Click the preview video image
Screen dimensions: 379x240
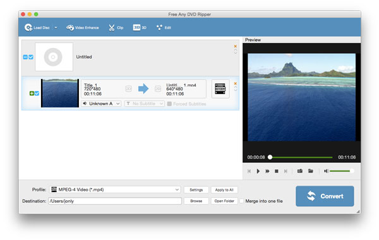pos(301,97)
